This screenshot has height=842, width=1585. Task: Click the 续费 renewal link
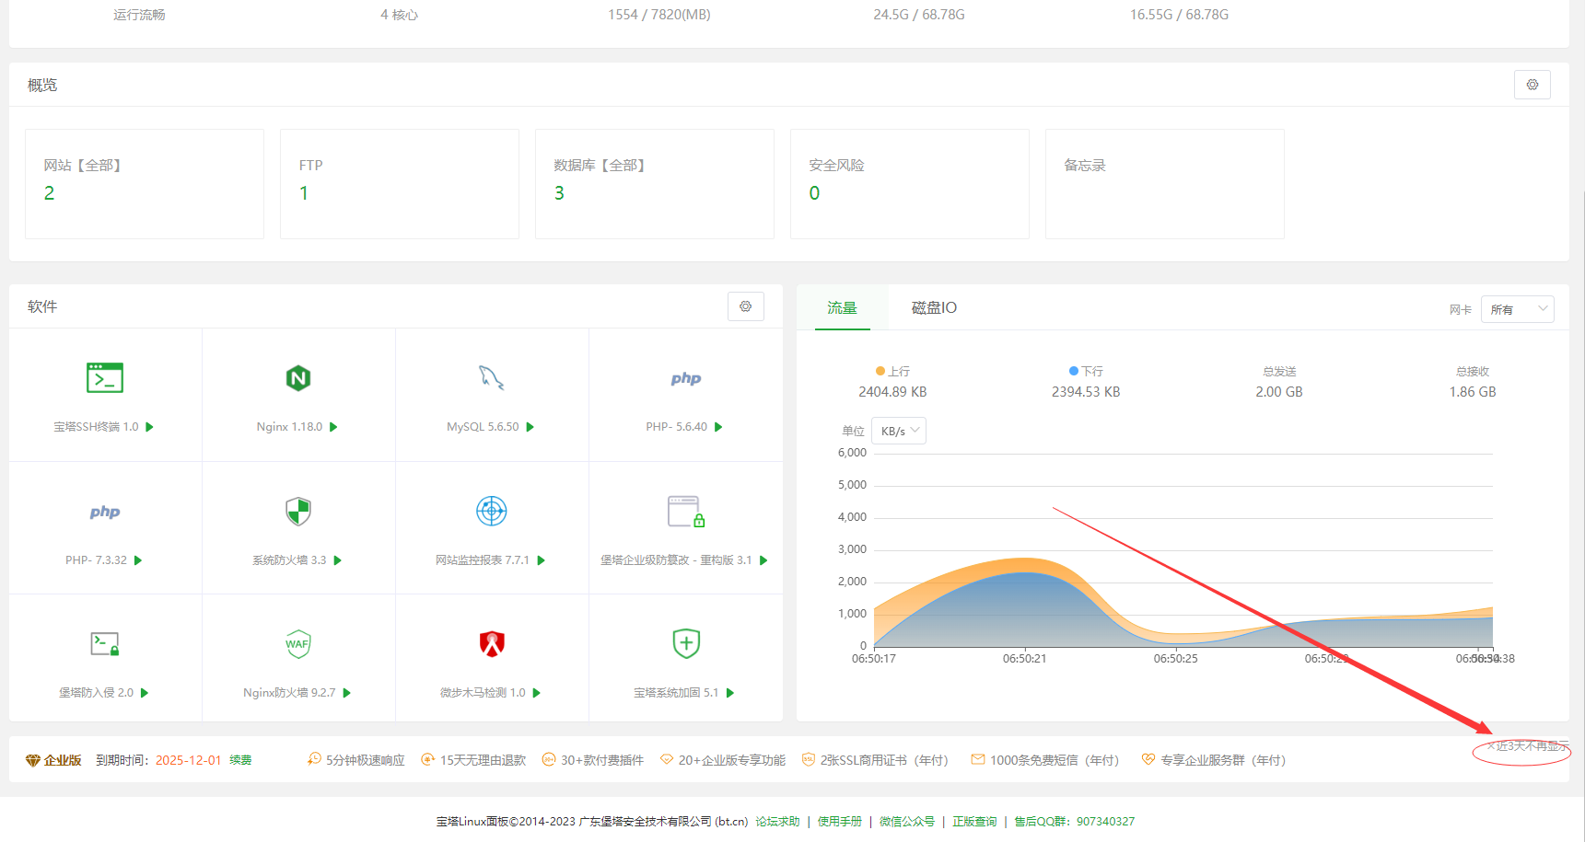click(240, 760)
